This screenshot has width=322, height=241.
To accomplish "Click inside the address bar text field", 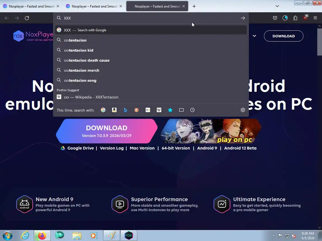I will click(151, 18).
